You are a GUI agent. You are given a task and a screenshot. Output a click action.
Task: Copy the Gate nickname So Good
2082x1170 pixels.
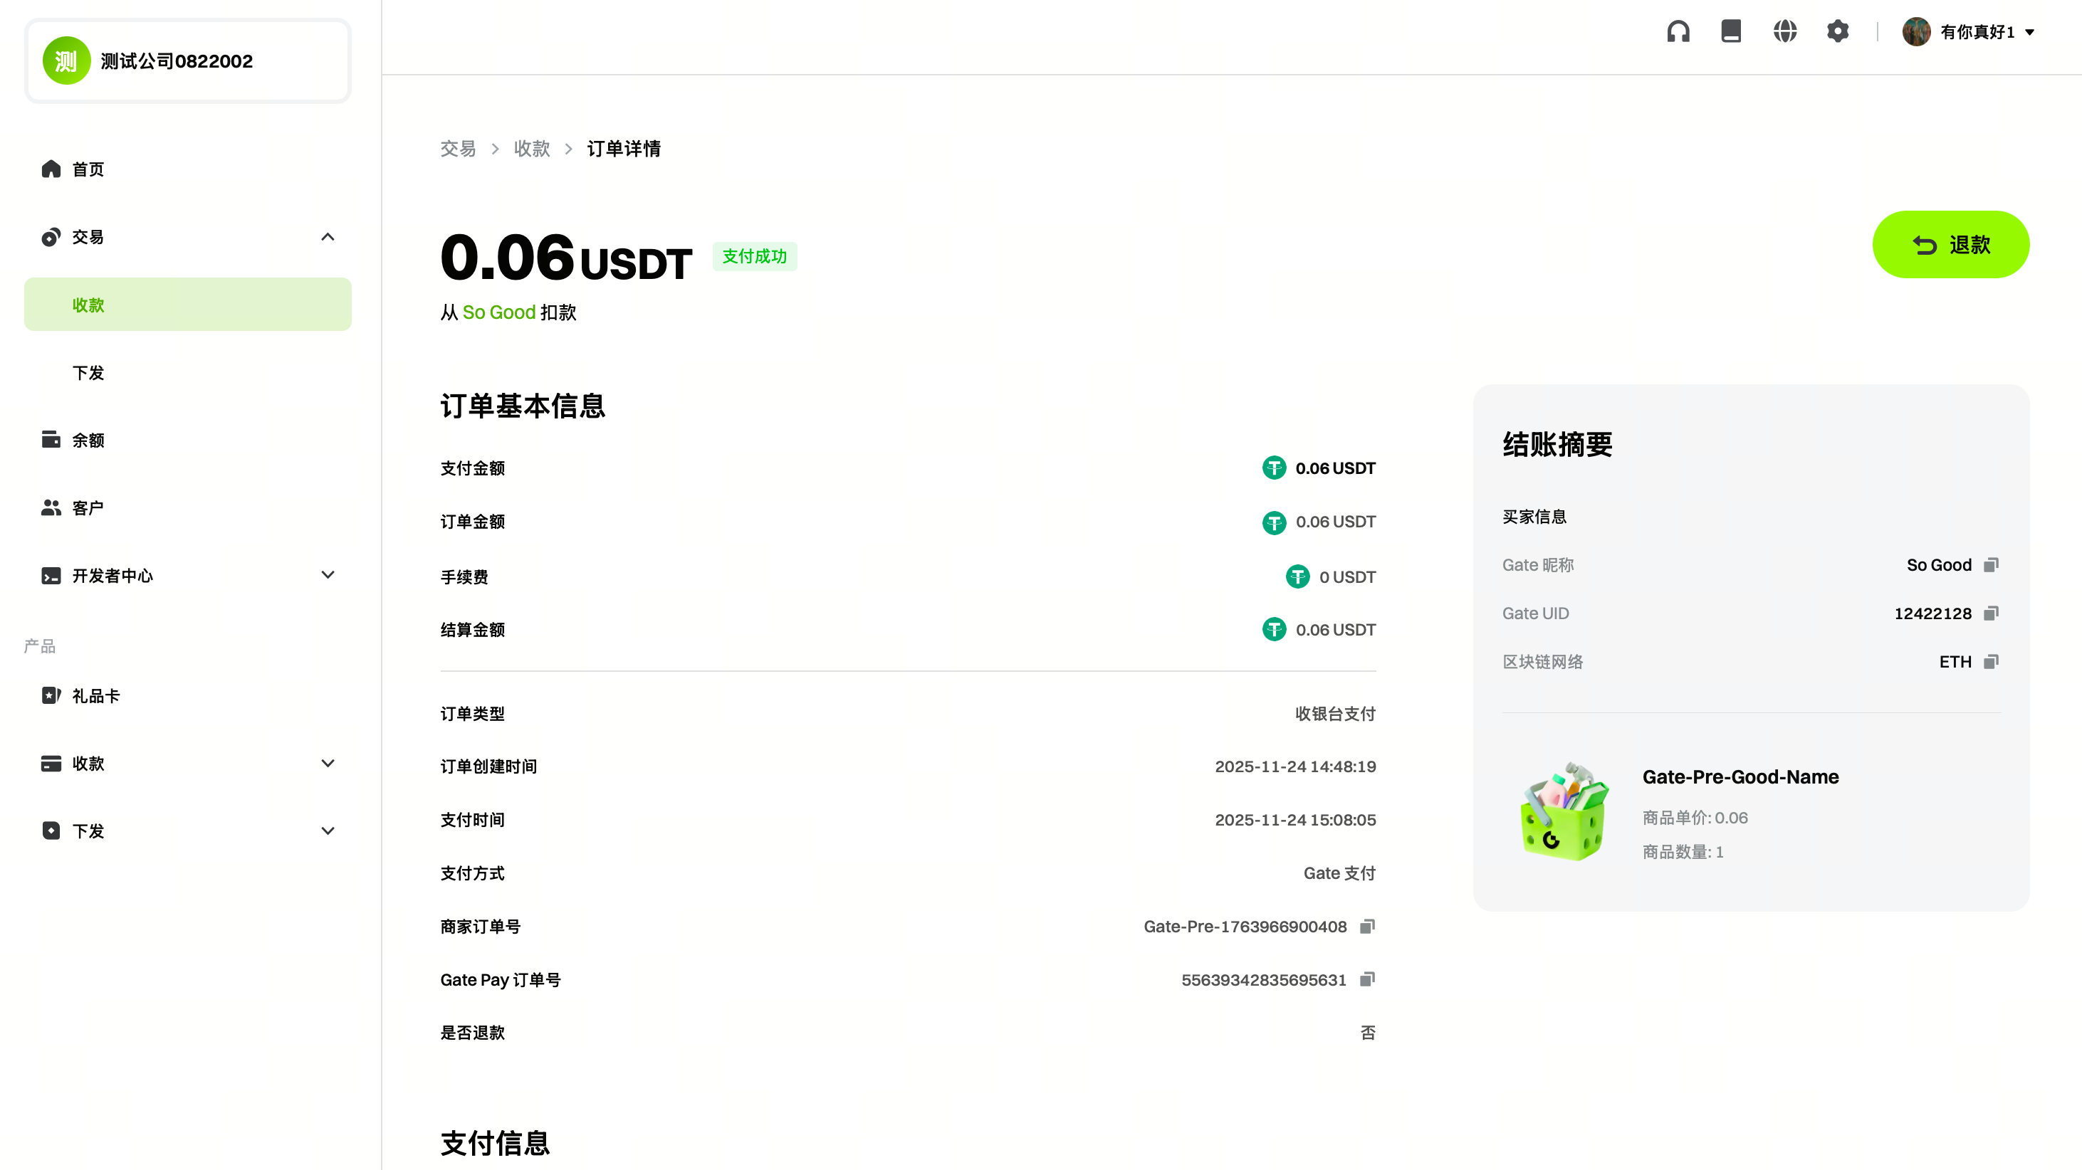(1992, 565)
